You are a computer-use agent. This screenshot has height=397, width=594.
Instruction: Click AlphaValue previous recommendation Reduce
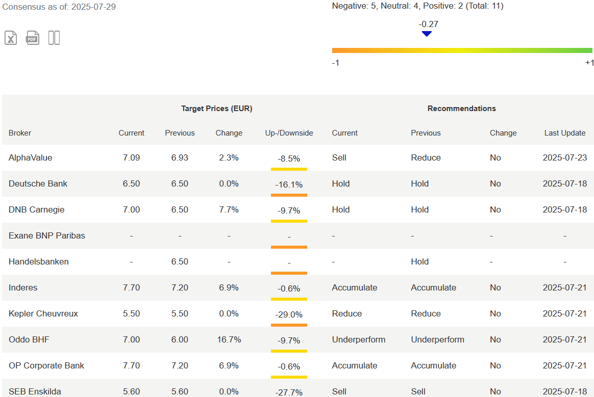426,158
